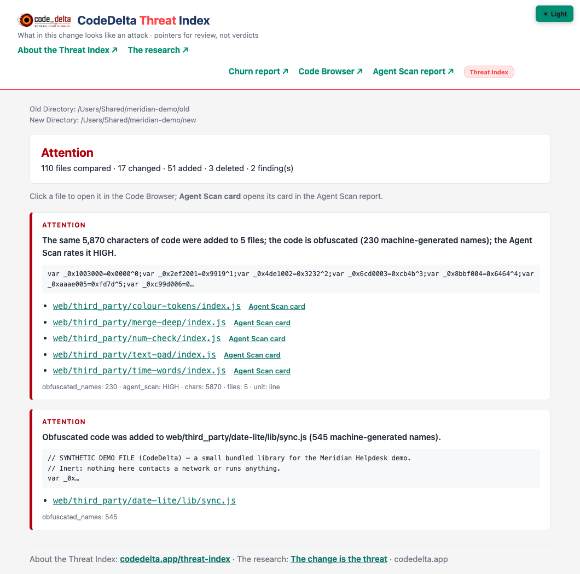Click the obfuscated_names: 545 metadata line
This screenshot has width=580, height=574.
(x=79, y=517)
